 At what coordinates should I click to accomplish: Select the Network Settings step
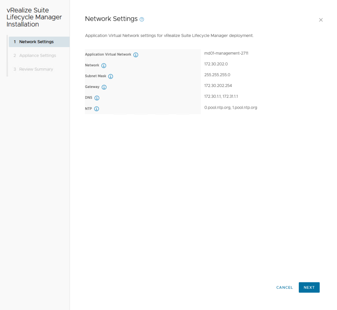(36, 42)
